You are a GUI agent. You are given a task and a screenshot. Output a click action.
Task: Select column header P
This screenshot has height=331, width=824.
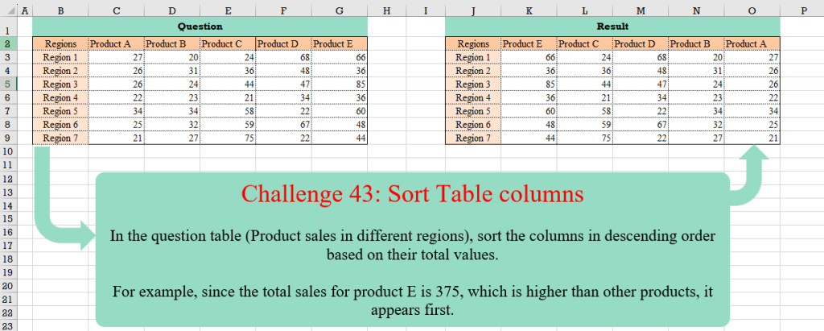coord(803,10)
